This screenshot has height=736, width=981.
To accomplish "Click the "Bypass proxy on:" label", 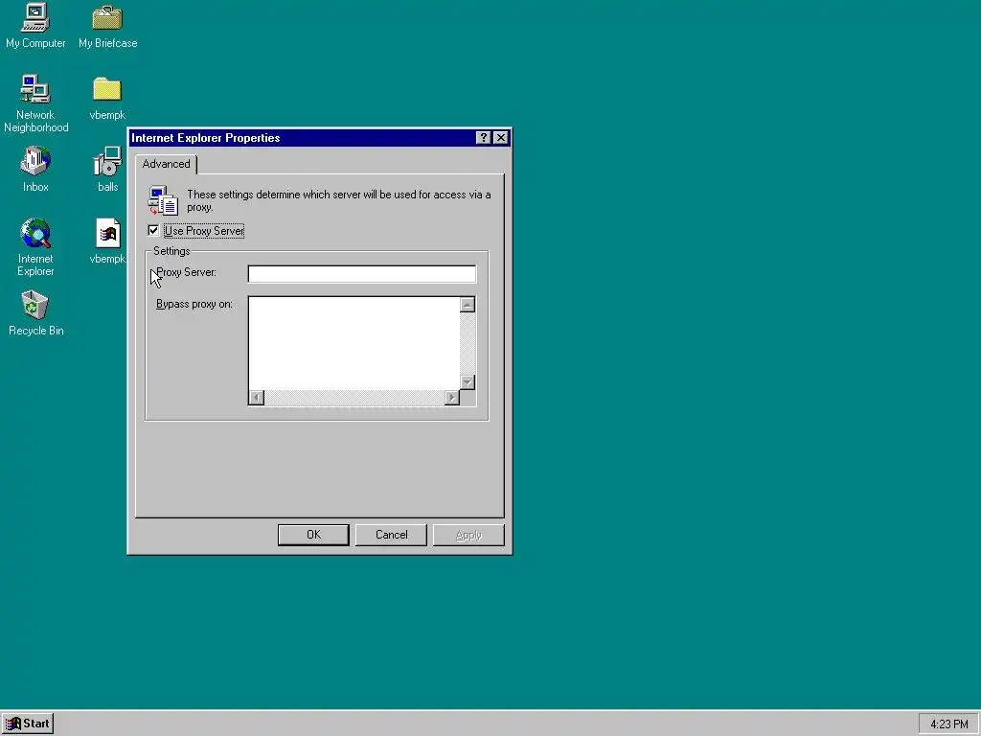I will [194, 304].
